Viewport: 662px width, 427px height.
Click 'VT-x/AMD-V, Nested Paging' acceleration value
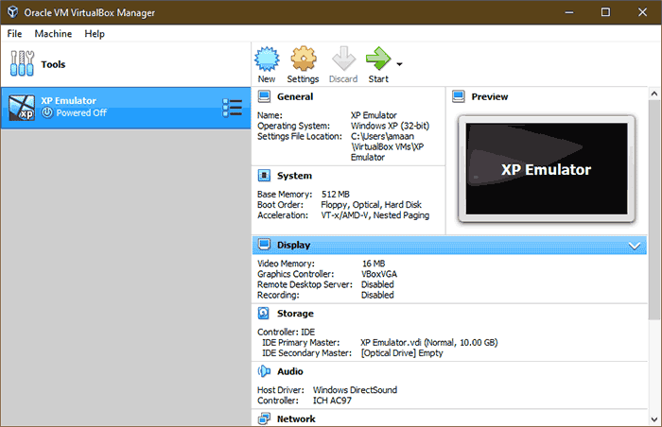pos(375,215)
